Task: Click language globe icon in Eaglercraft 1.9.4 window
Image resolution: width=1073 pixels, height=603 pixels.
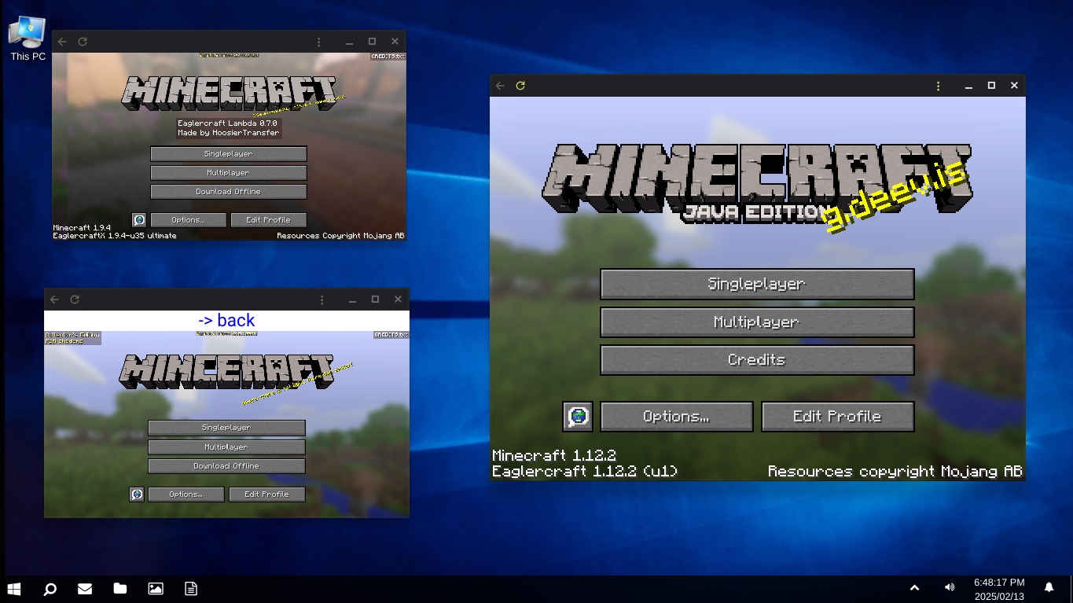Action: (139, 220)
